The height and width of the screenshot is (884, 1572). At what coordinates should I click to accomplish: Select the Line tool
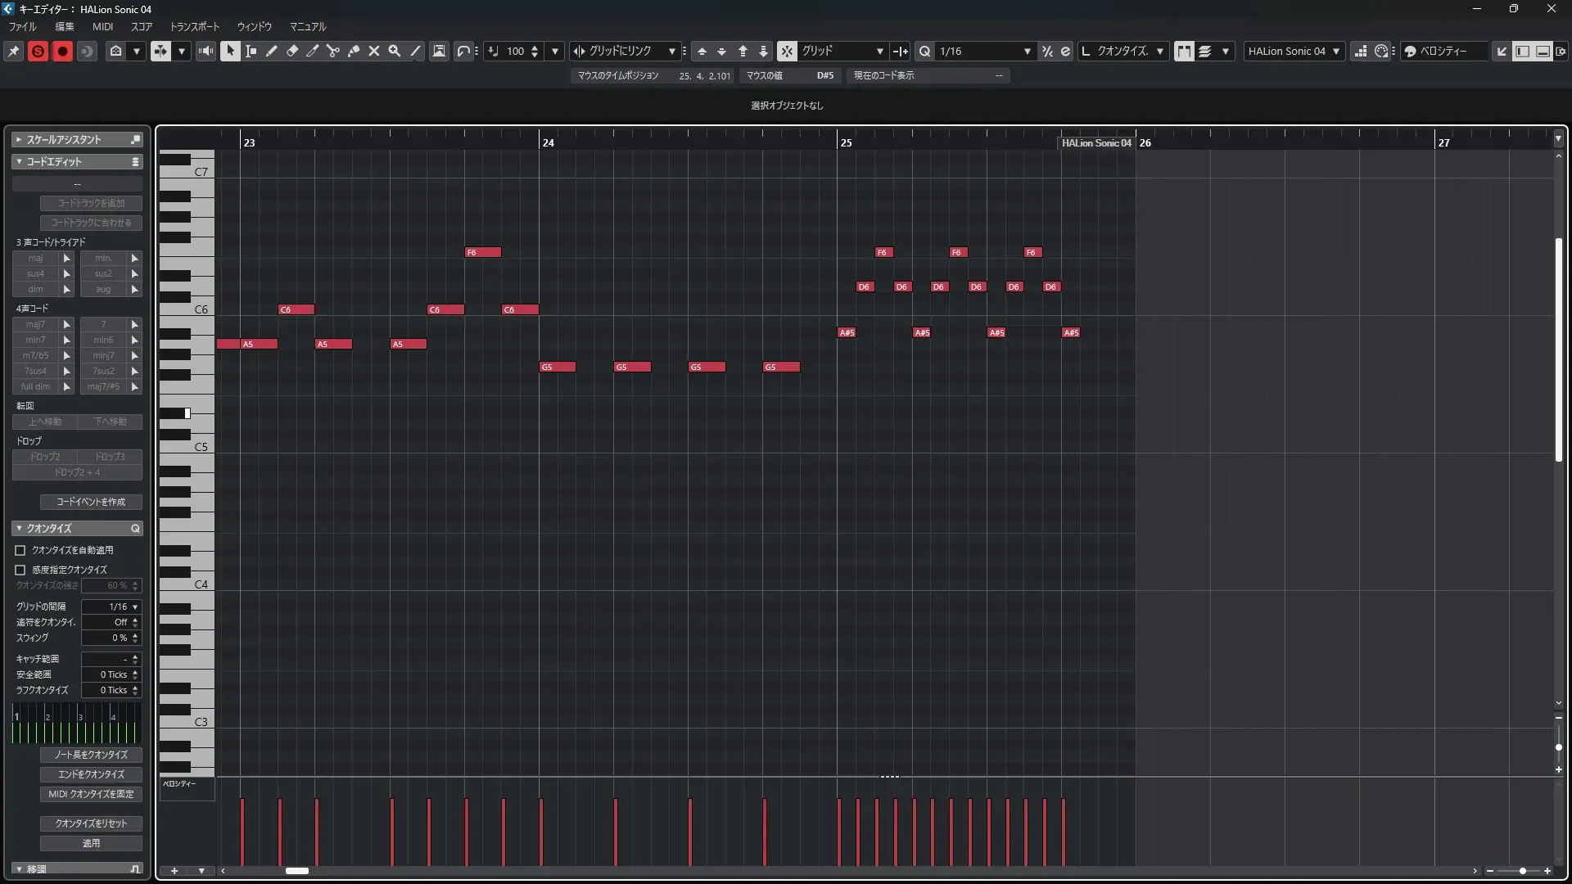[x=416, y=51]
